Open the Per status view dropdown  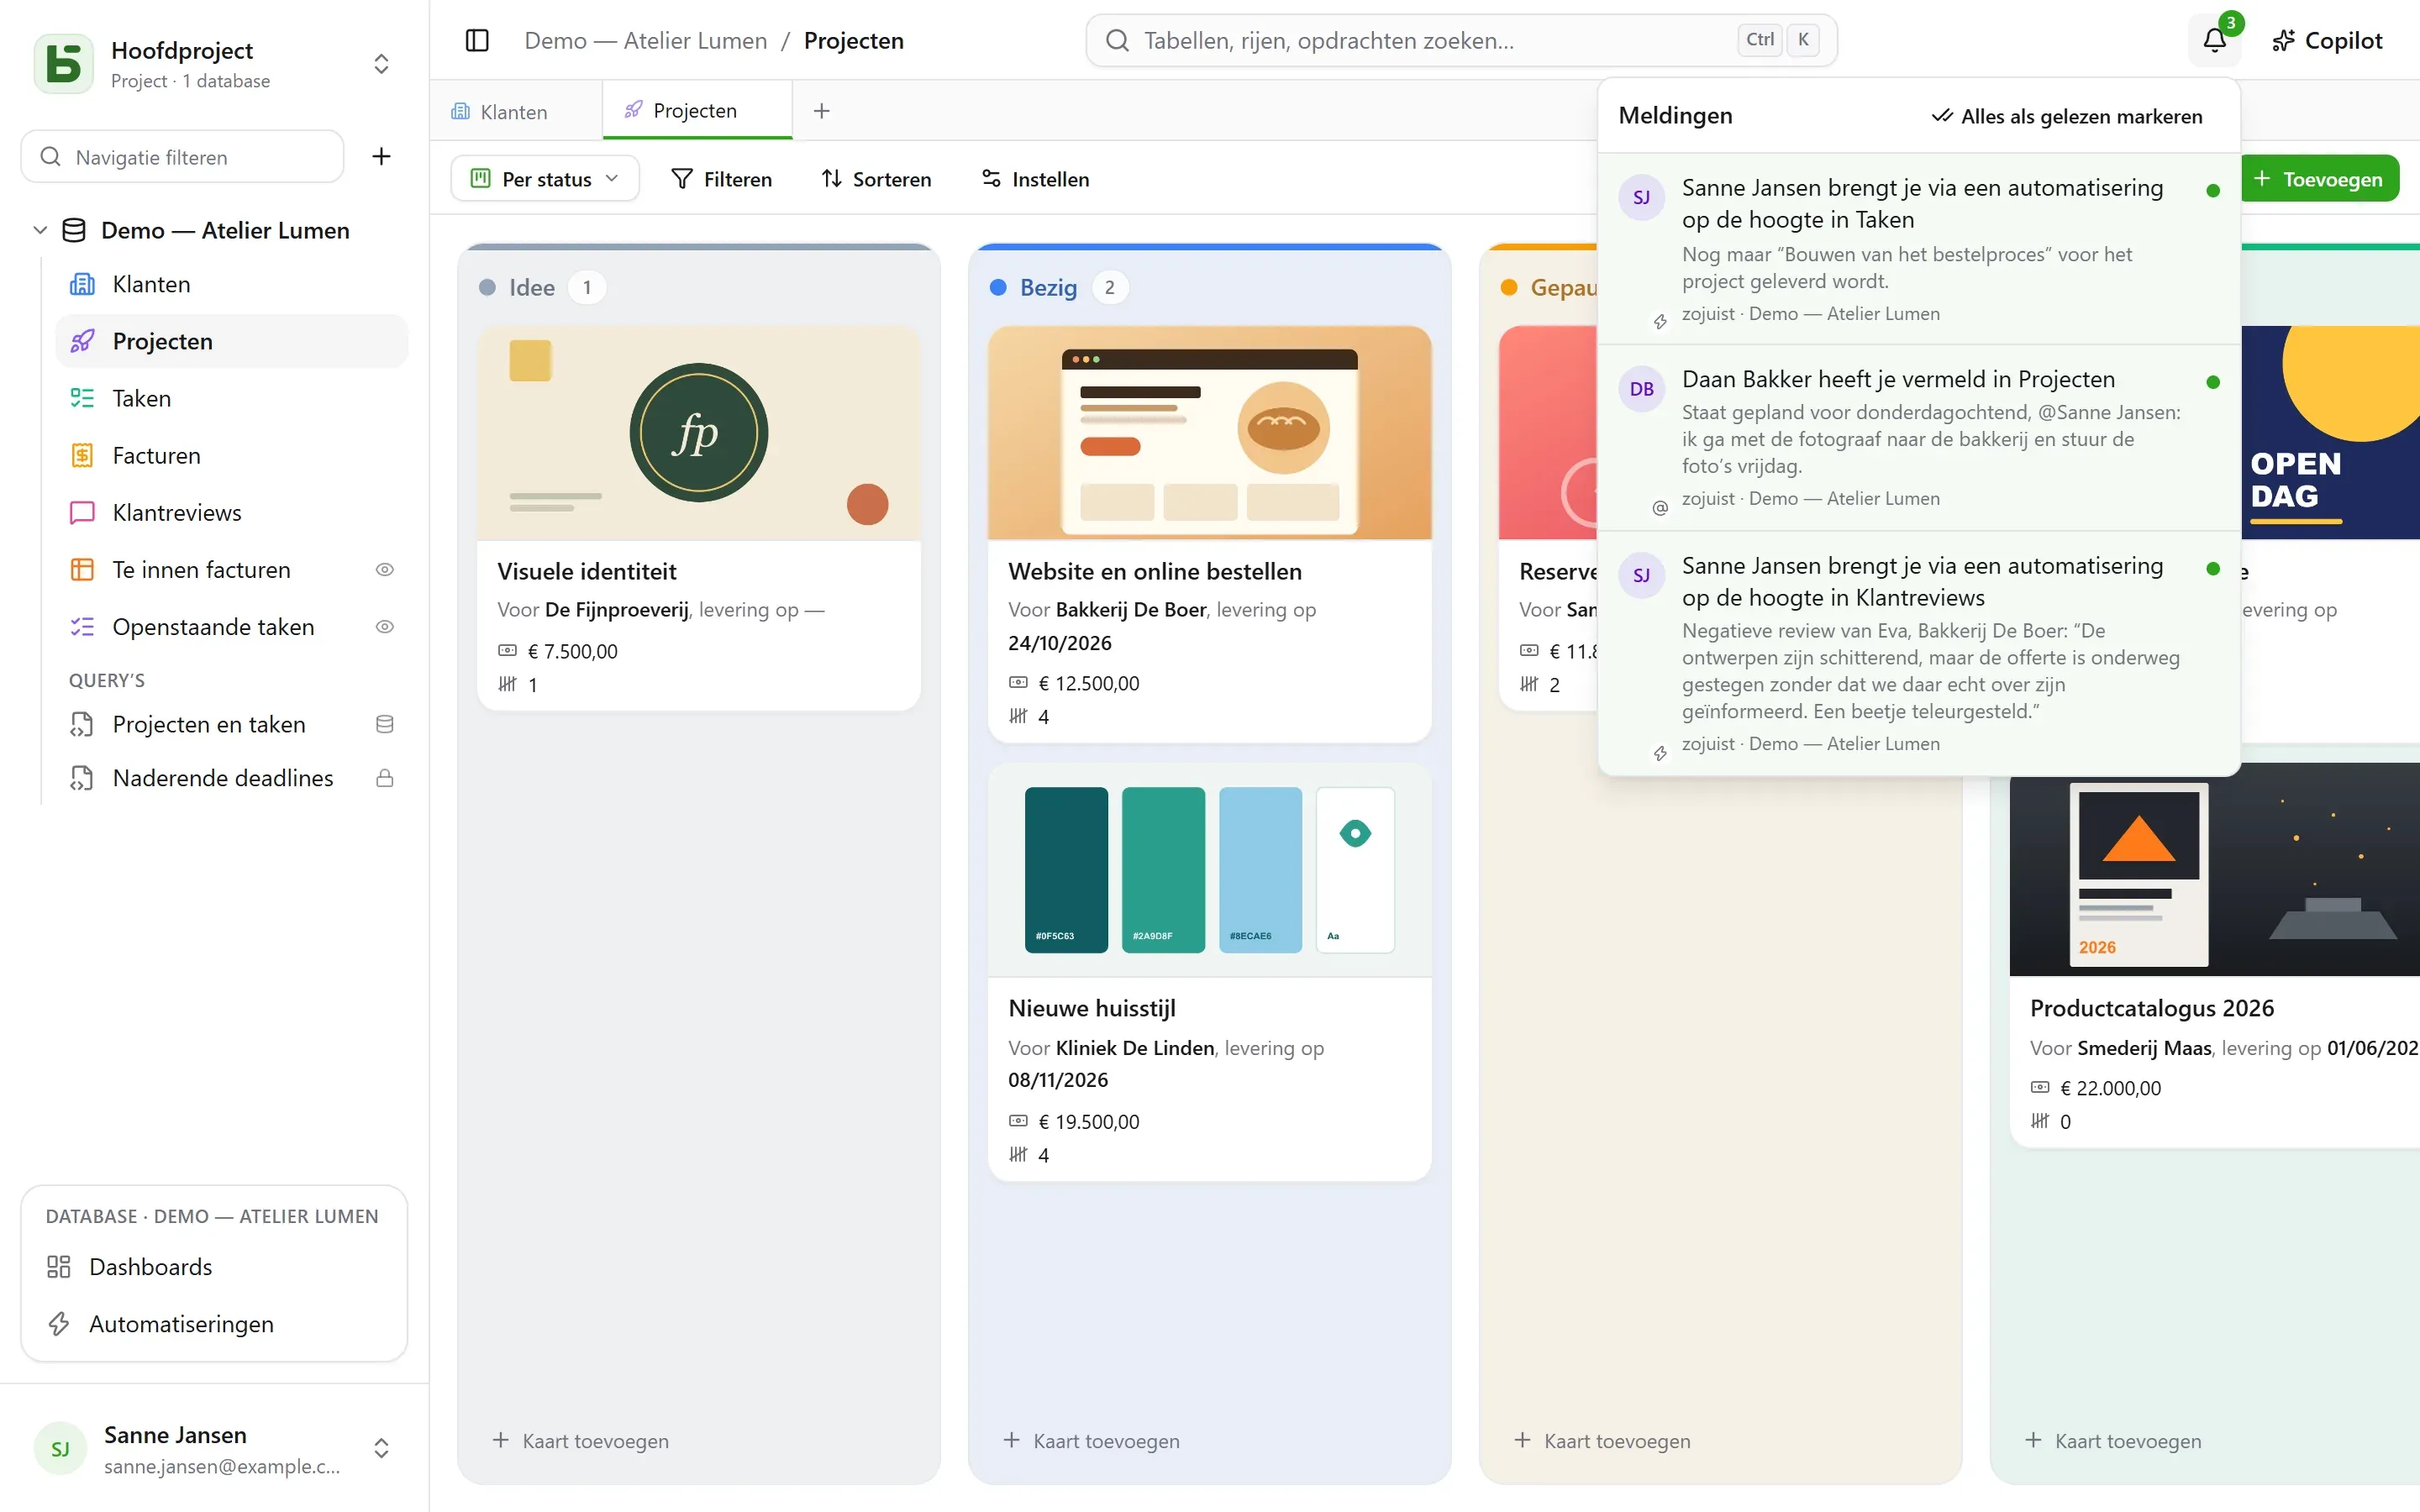545,179
